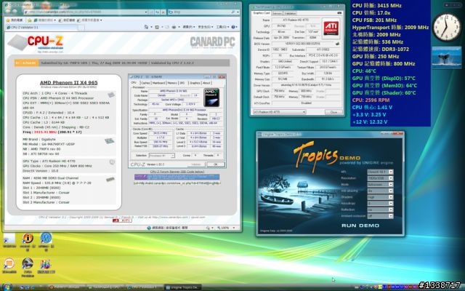465x291 pixels.
Task: Click RUN DEMO in Tropics launcher
Action: (360, 226)
